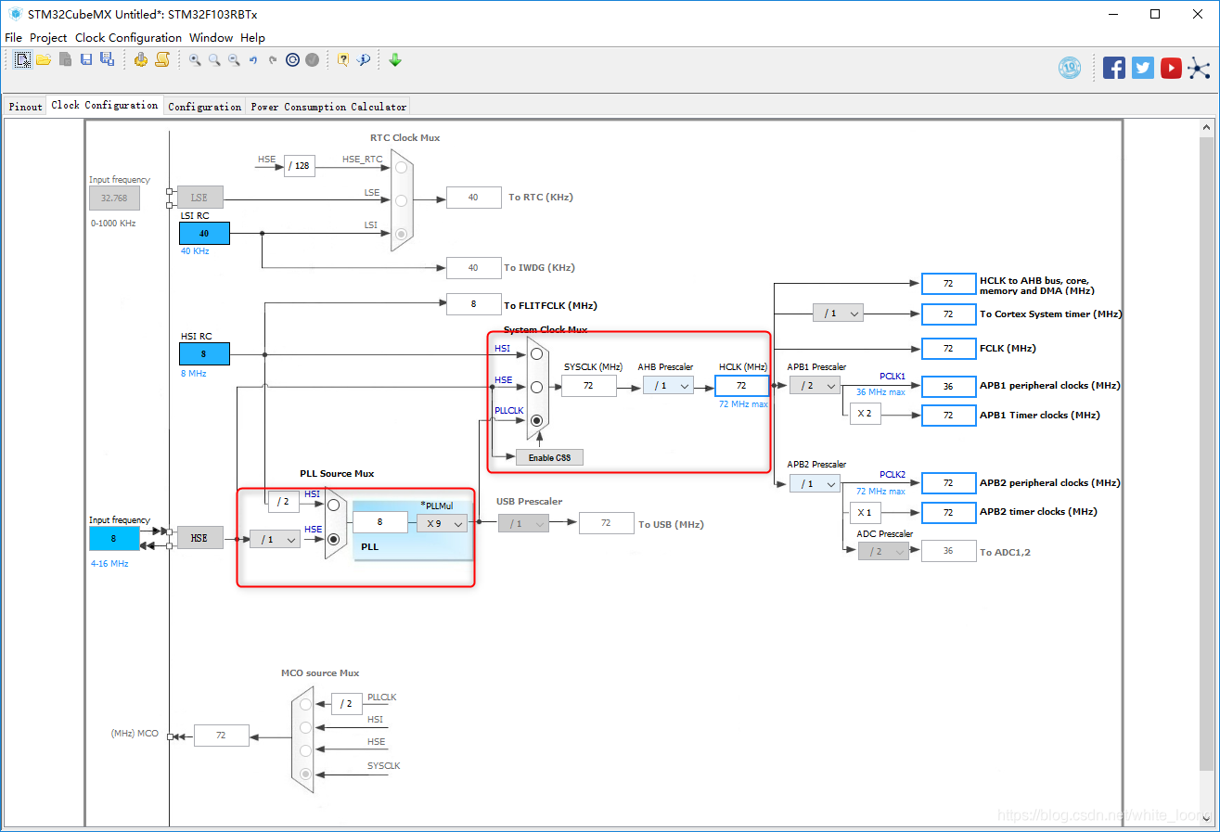
Task: Click the Save Project floppy icon
Action: (86, 59)
